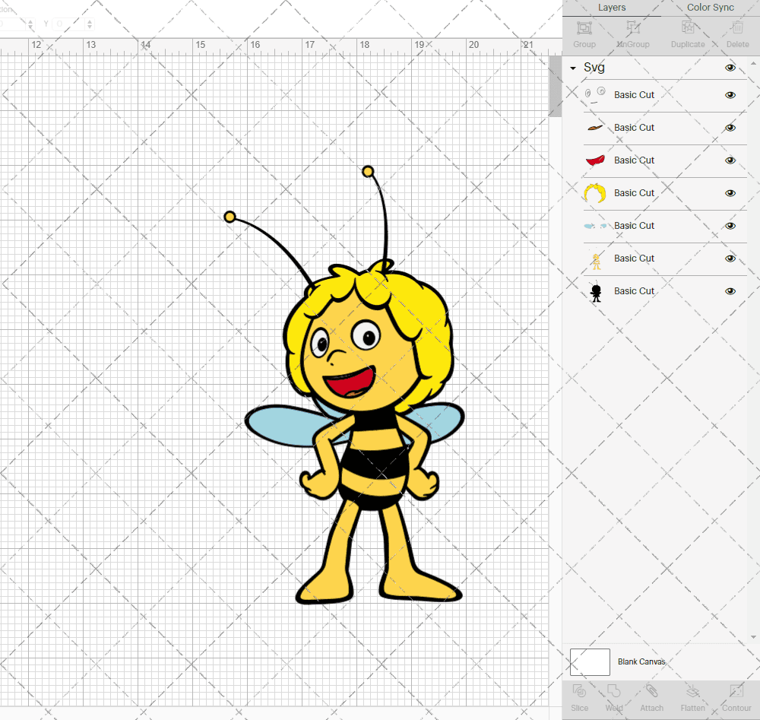Viewport: 760px width, 720px height.
Task: Click the layers panel scroll-up arrow
Action: point(752,64)
